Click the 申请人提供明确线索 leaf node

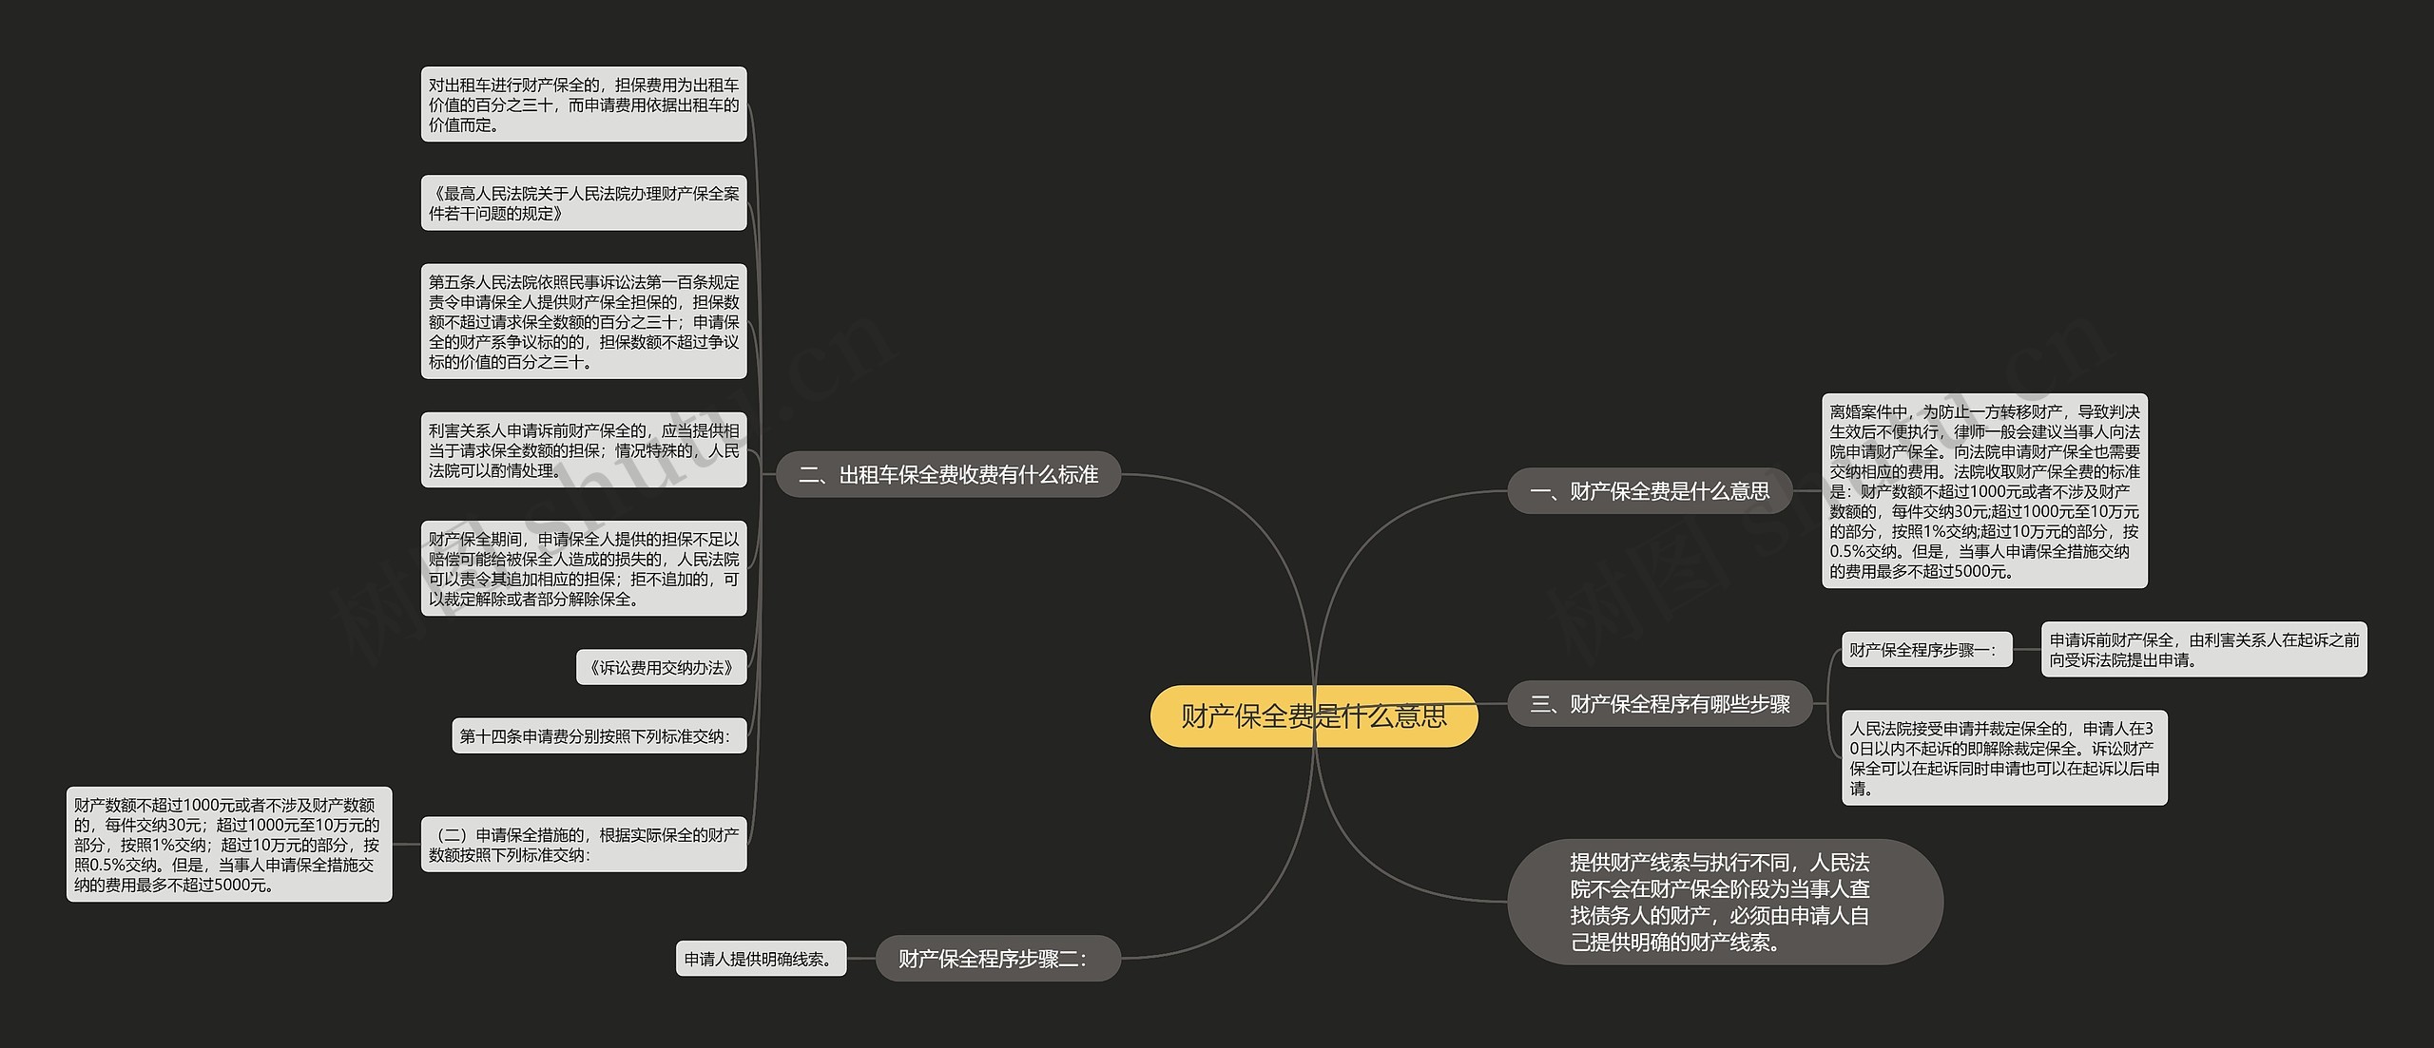click(x=761, y=959)
